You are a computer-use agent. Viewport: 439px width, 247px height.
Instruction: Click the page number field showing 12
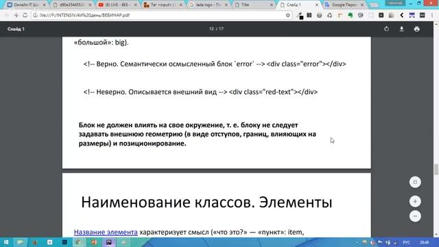click(x=211, y=29)
